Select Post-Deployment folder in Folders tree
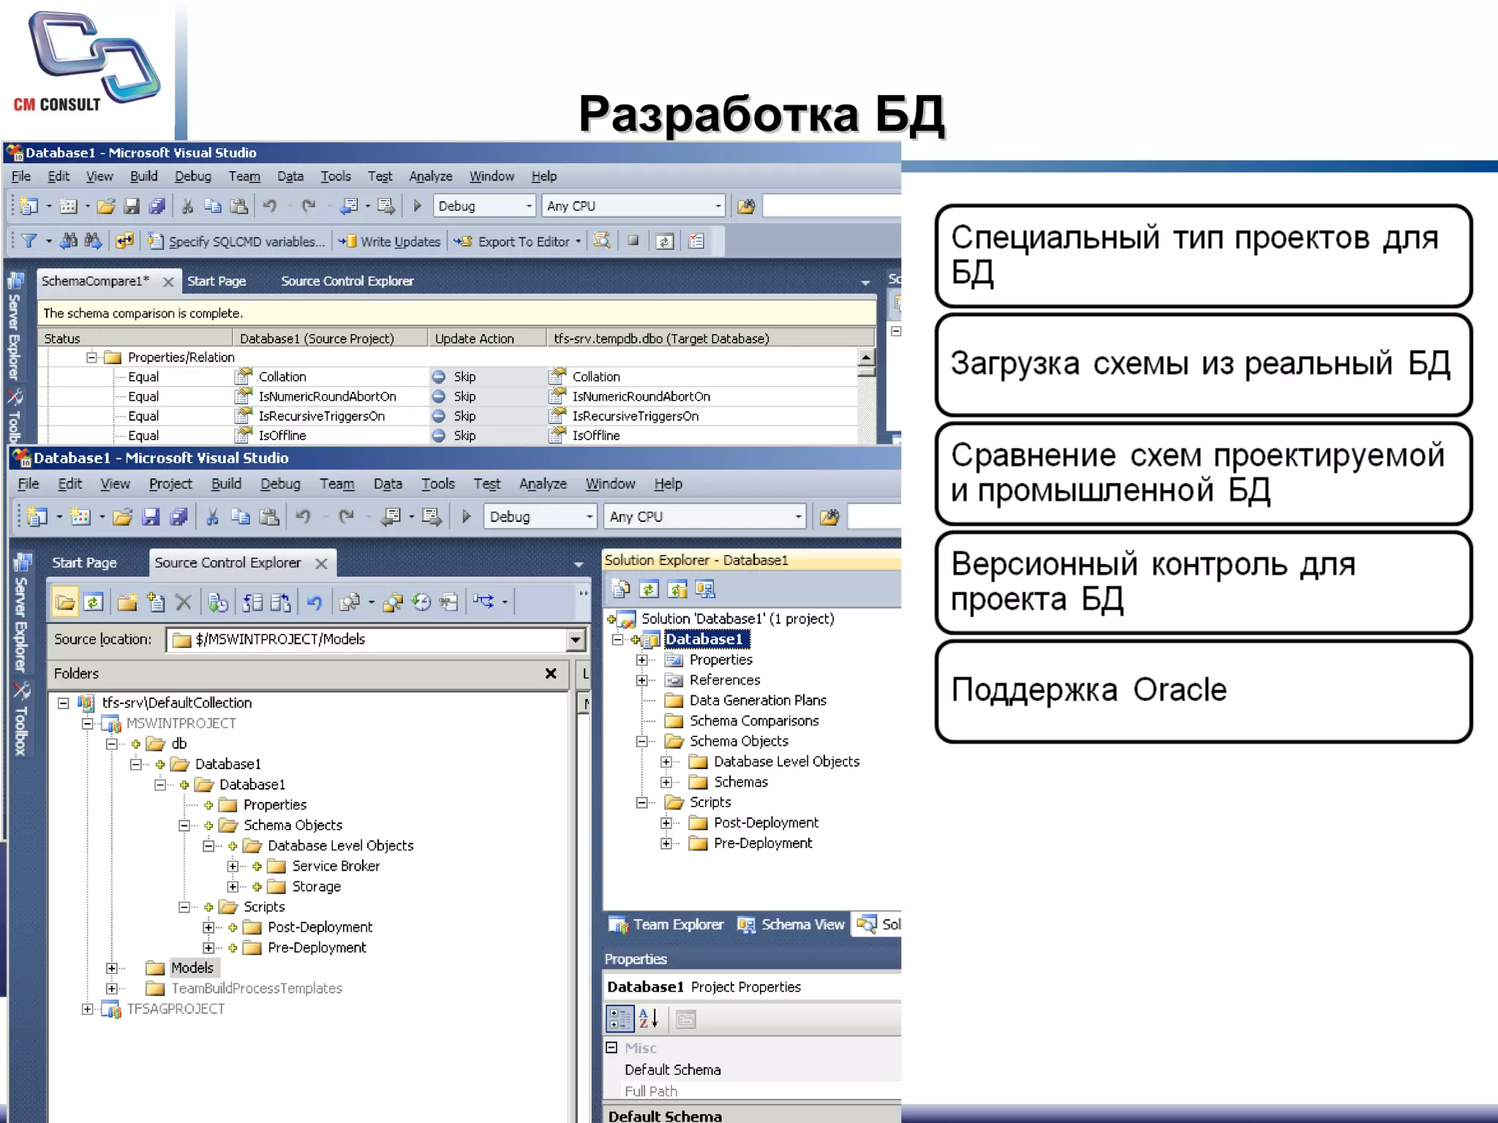 pyautogui.click(x=320, y=928)
